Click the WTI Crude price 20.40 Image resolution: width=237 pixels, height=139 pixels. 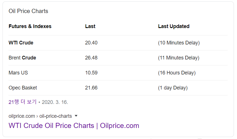91,43
